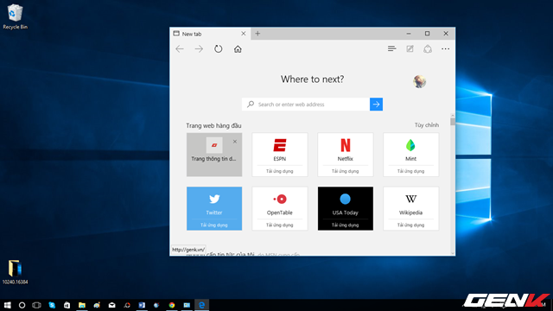Image resolution: width=553 pixels, height=311 pixels.
Task: Open Word from the taskbar
Action: (142, 305)
